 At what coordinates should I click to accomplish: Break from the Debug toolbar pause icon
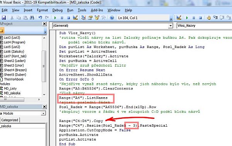tap(194, 18)
